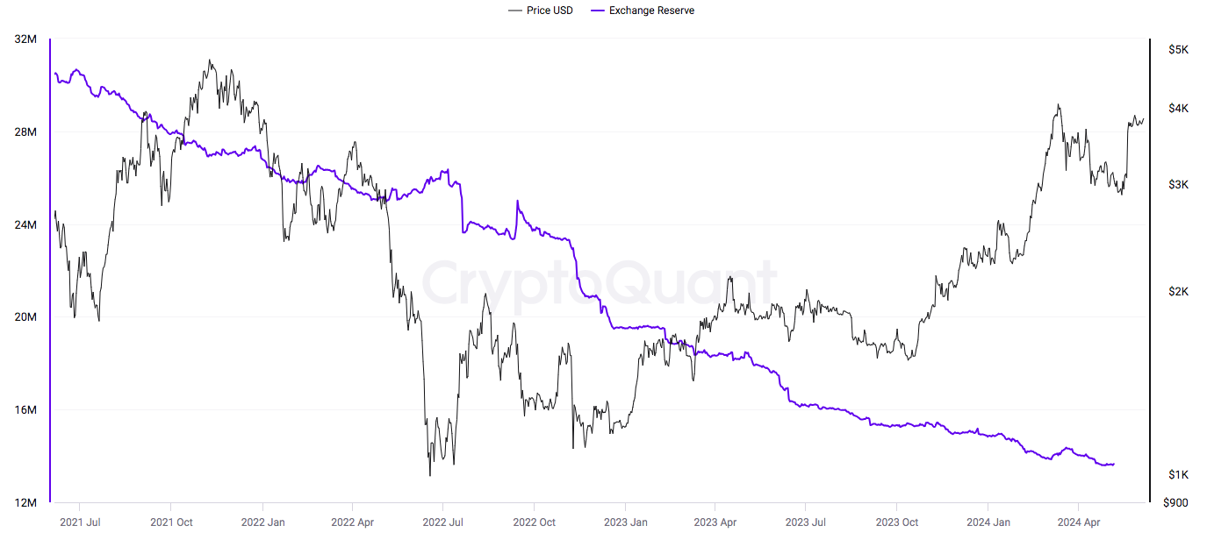Click the 2023 Oct x-axis label
1207x540 pixels.
pos(897,522)
